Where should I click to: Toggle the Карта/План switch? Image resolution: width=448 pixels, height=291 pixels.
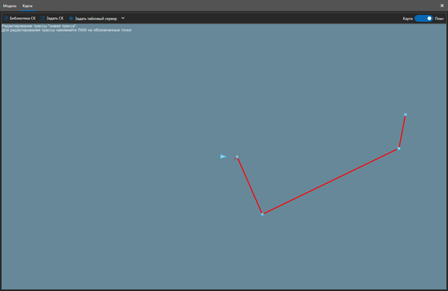pos(424,19)
